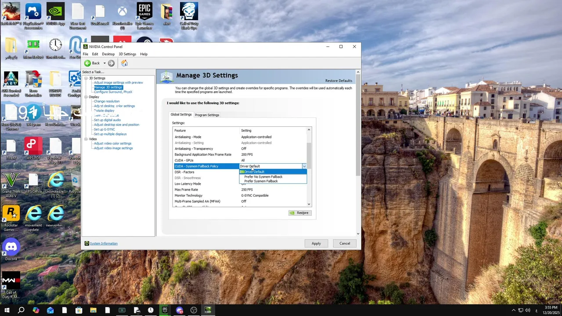
Task: Open OBS Studio icon in taskbar
Action: click(x=194, y=310)
